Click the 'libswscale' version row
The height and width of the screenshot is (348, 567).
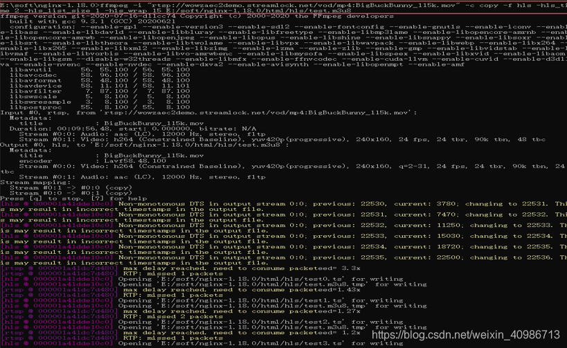(x=100, y=96)
